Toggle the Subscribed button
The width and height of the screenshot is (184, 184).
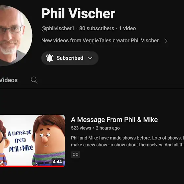pyautogui.click(x=70, y=58)
